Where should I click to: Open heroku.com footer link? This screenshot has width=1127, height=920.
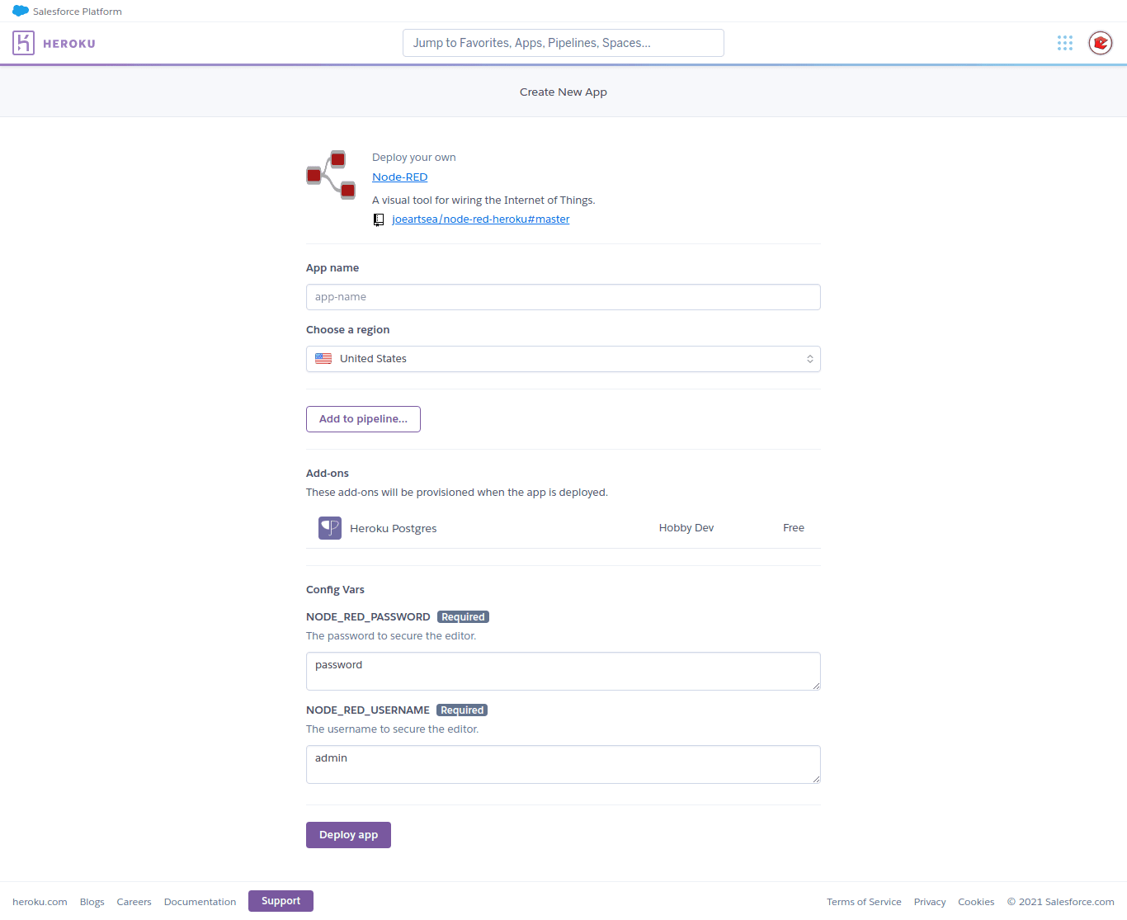40,902
